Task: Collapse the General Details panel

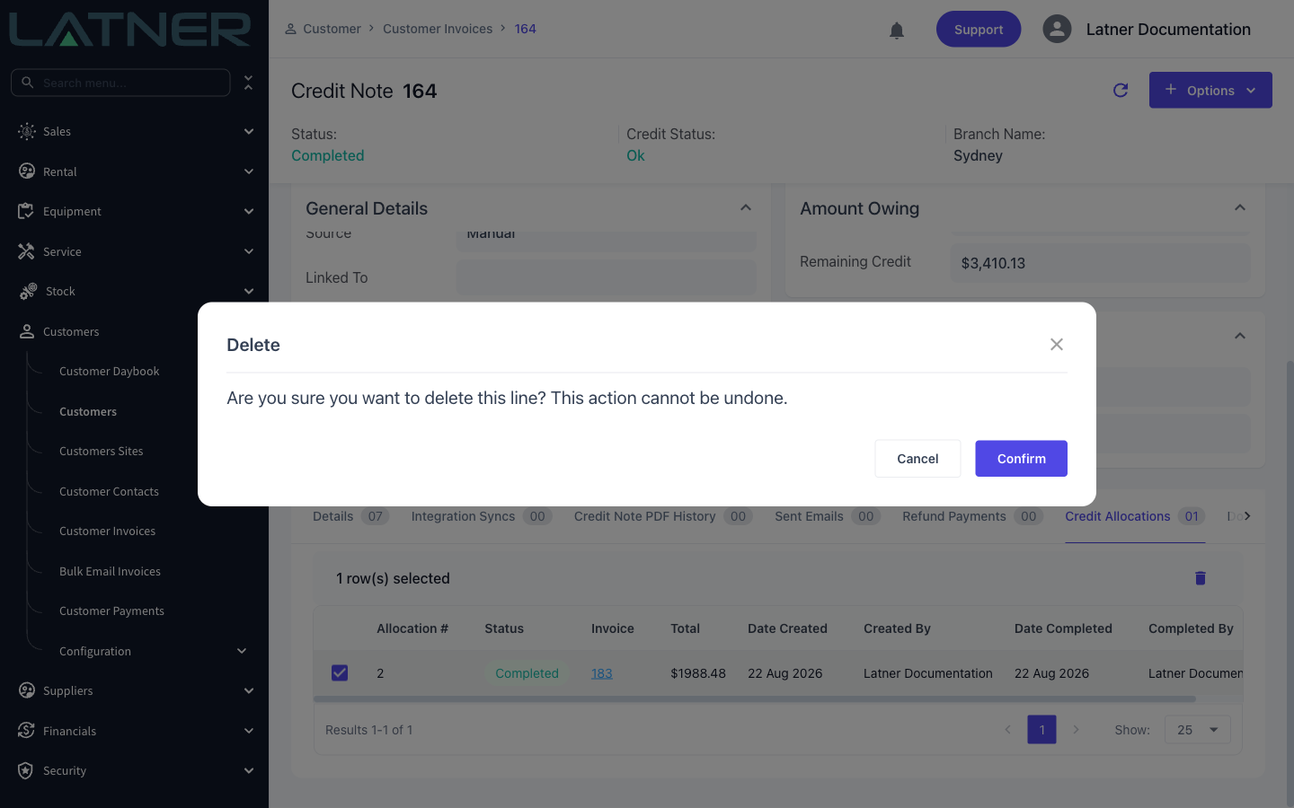Action: pyautogui.click(x=745, y=208)
